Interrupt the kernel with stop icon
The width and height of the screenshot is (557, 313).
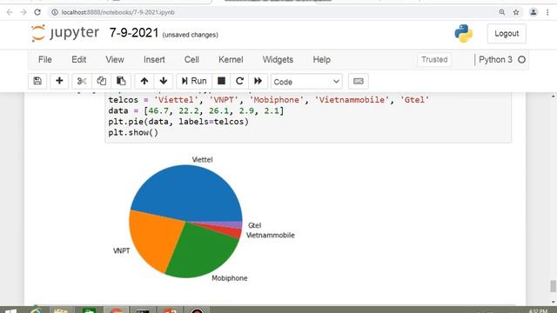pyautogui.click(x=221, y=81)
